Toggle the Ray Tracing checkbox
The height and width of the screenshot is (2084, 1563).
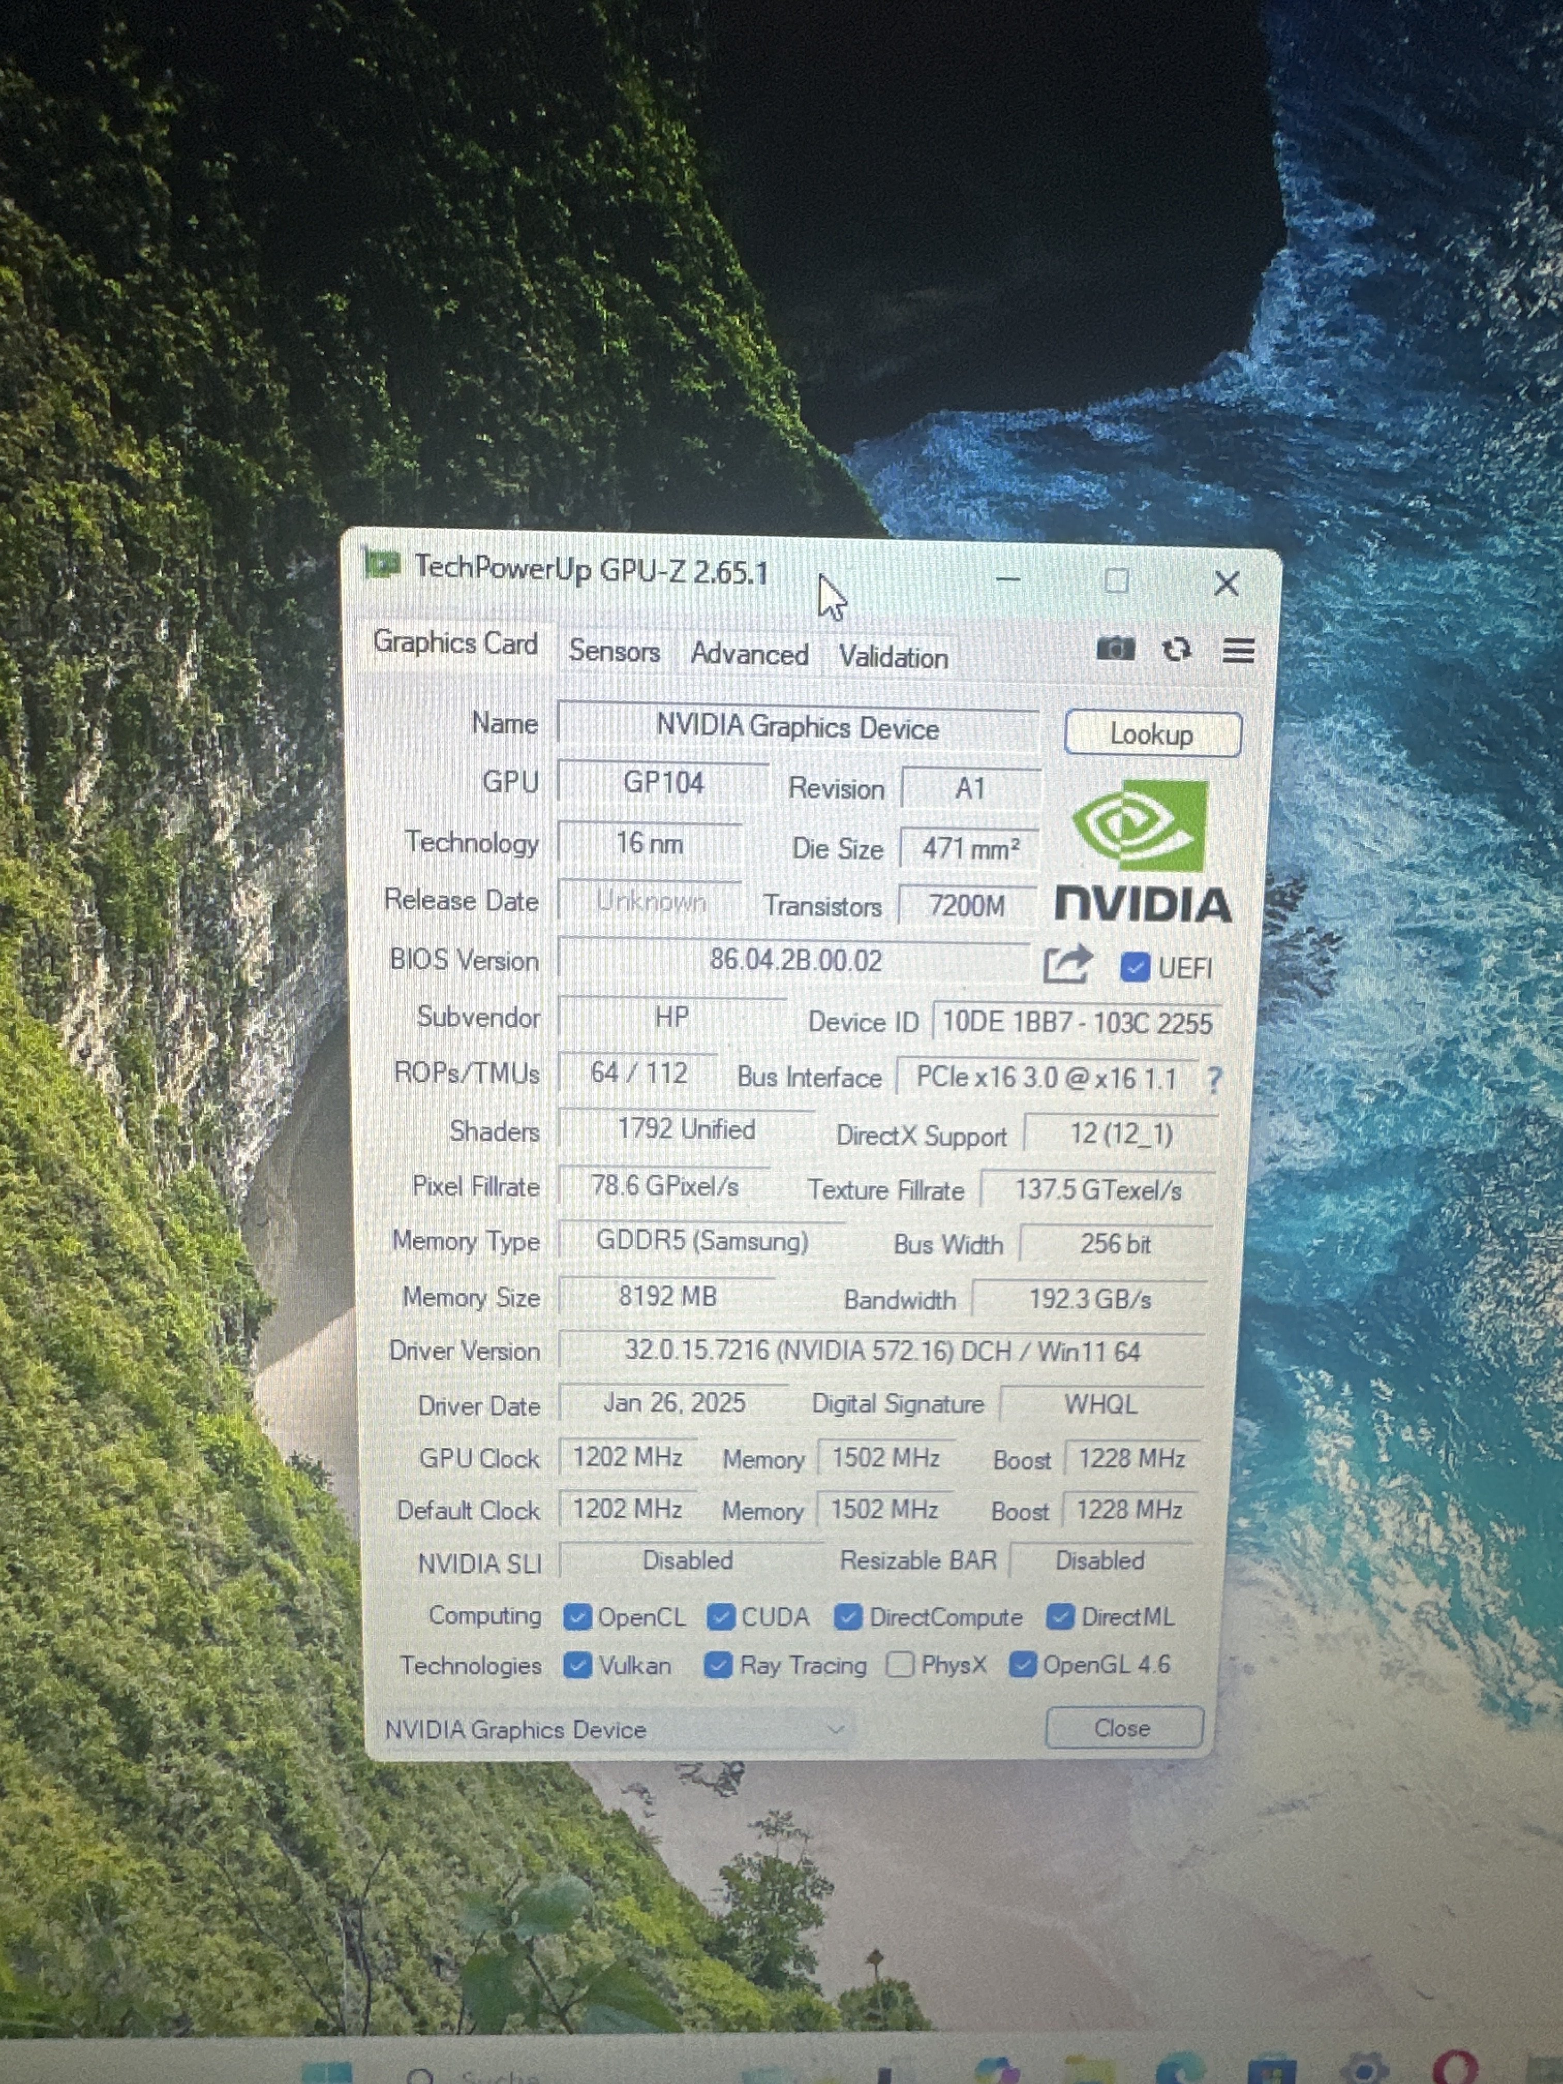tap(718, 1665)
